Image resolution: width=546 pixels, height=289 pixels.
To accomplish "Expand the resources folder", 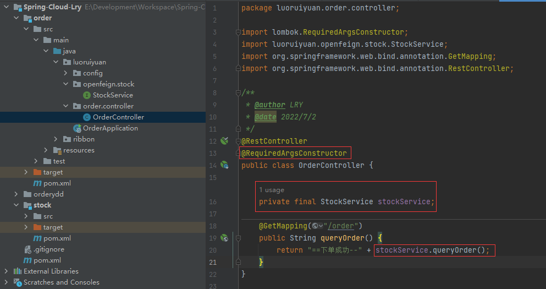I will pyautogui.click(x=46, y=150).
